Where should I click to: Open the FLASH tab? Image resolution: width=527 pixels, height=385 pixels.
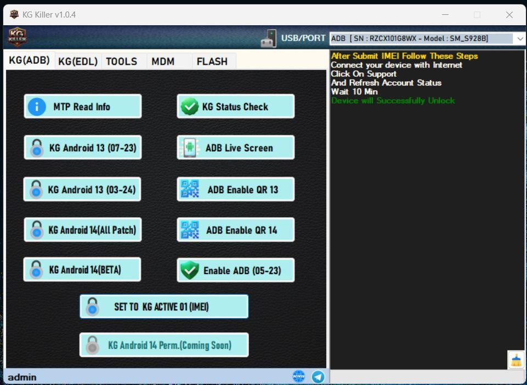click(212, 61)
